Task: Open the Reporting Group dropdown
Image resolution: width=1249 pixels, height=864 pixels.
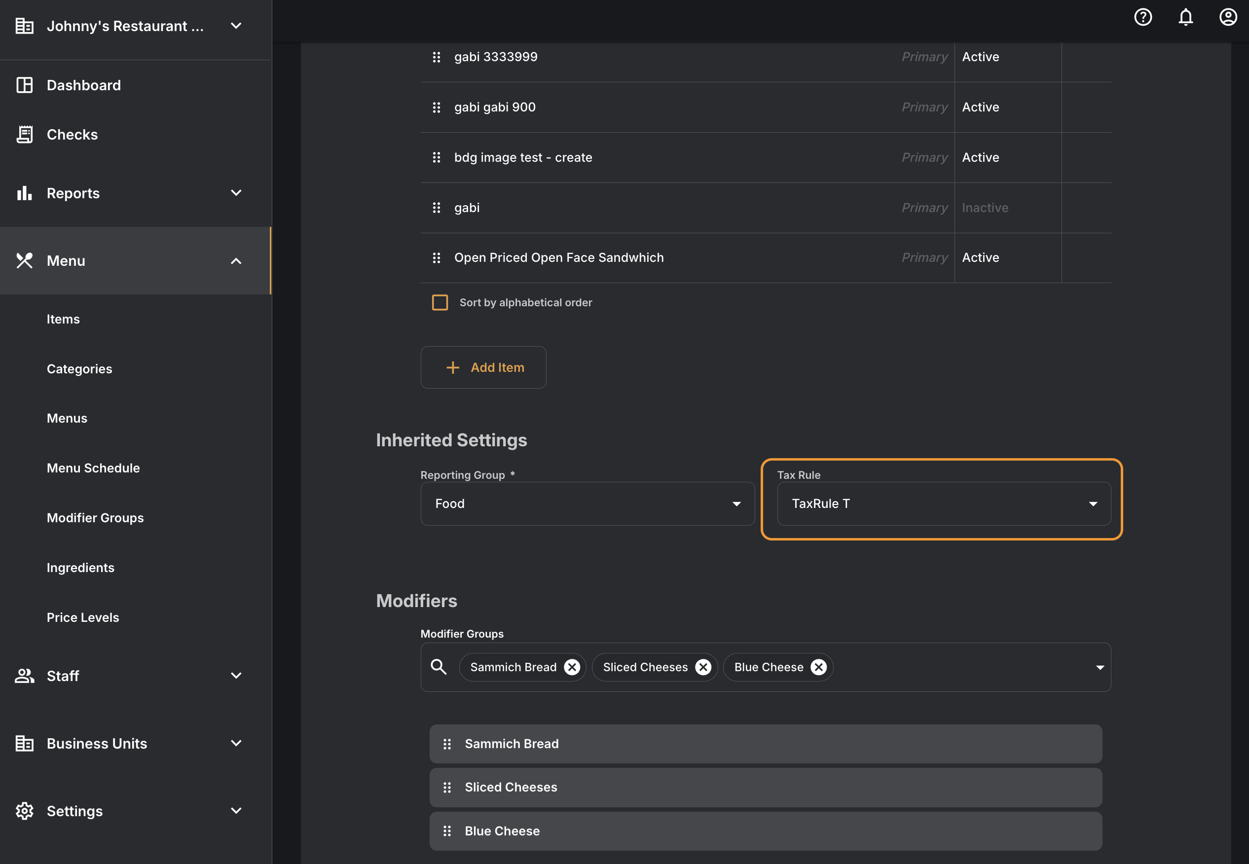Action: click(588, 504)
